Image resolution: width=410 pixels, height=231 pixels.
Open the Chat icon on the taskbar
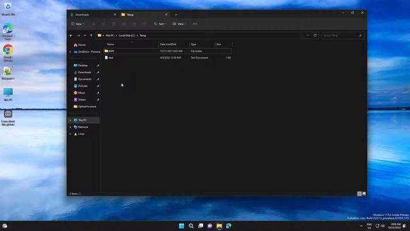[x=209, y=226]
